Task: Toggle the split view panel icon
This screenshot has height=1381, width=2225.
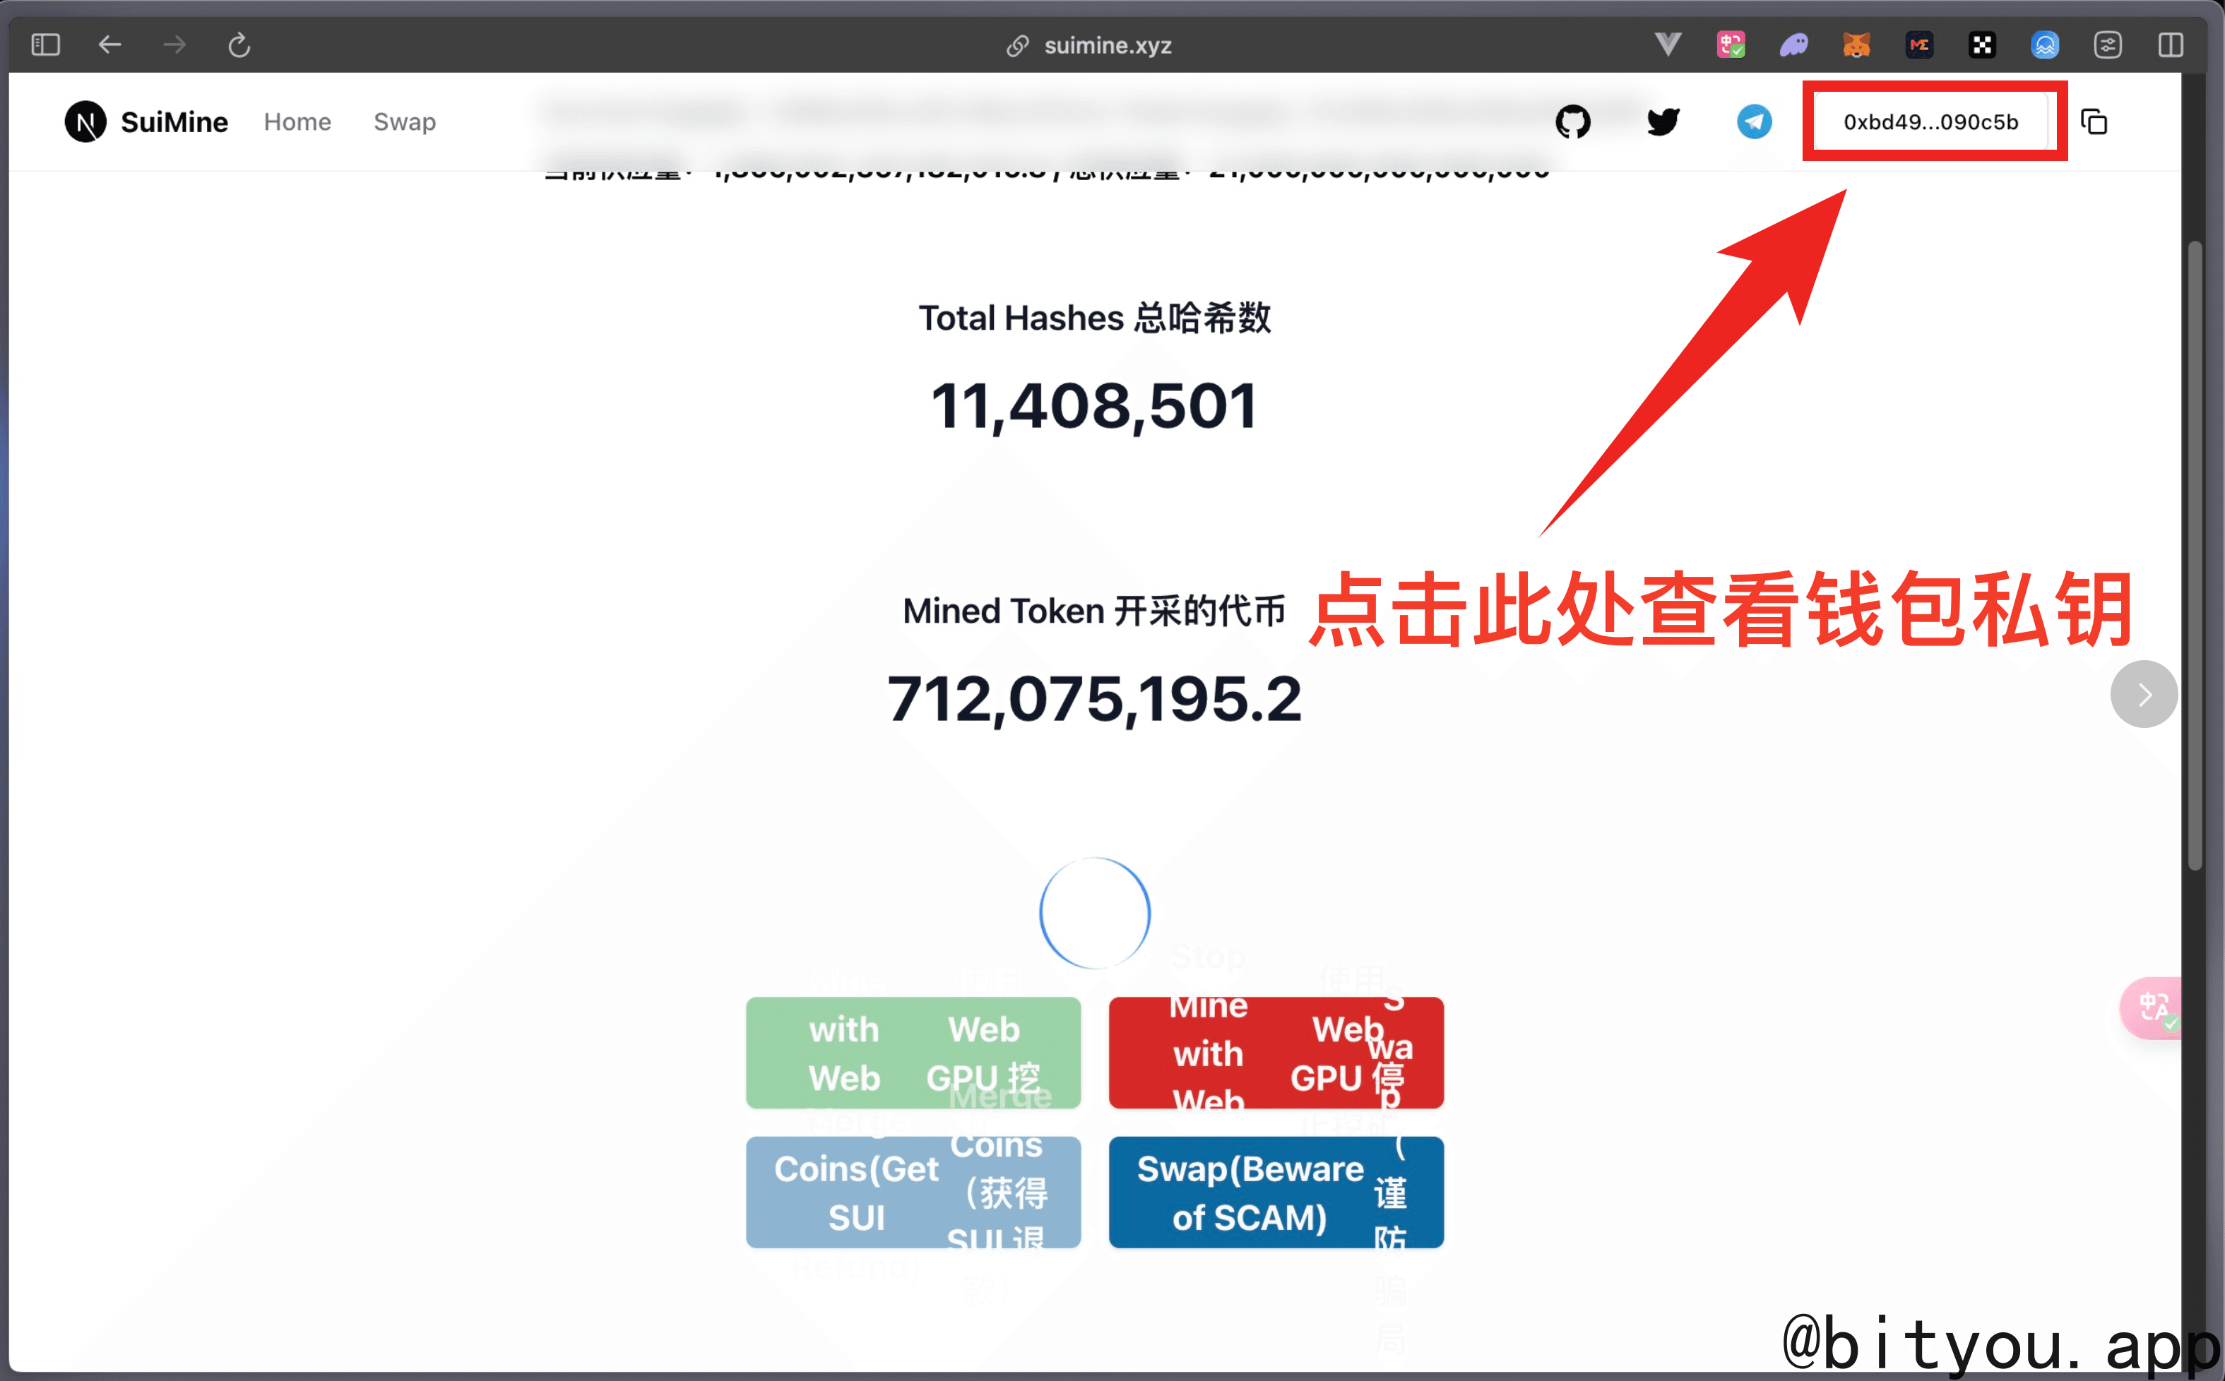Action: tap(2171, 44)
